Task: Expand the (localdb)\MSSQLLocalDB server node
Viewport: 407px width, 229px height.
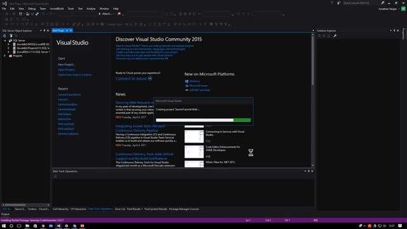Action: tap(8, 45)
